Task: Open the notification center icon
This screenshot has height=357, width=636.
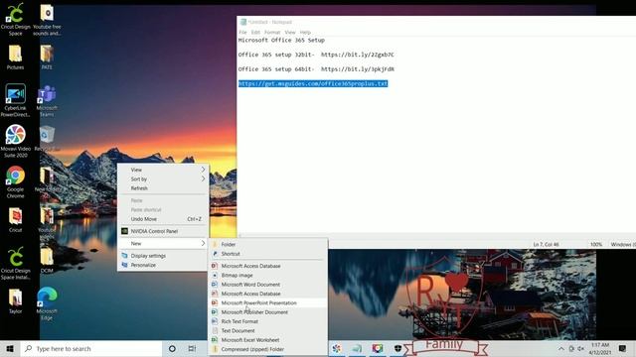Action: [623, 348]
